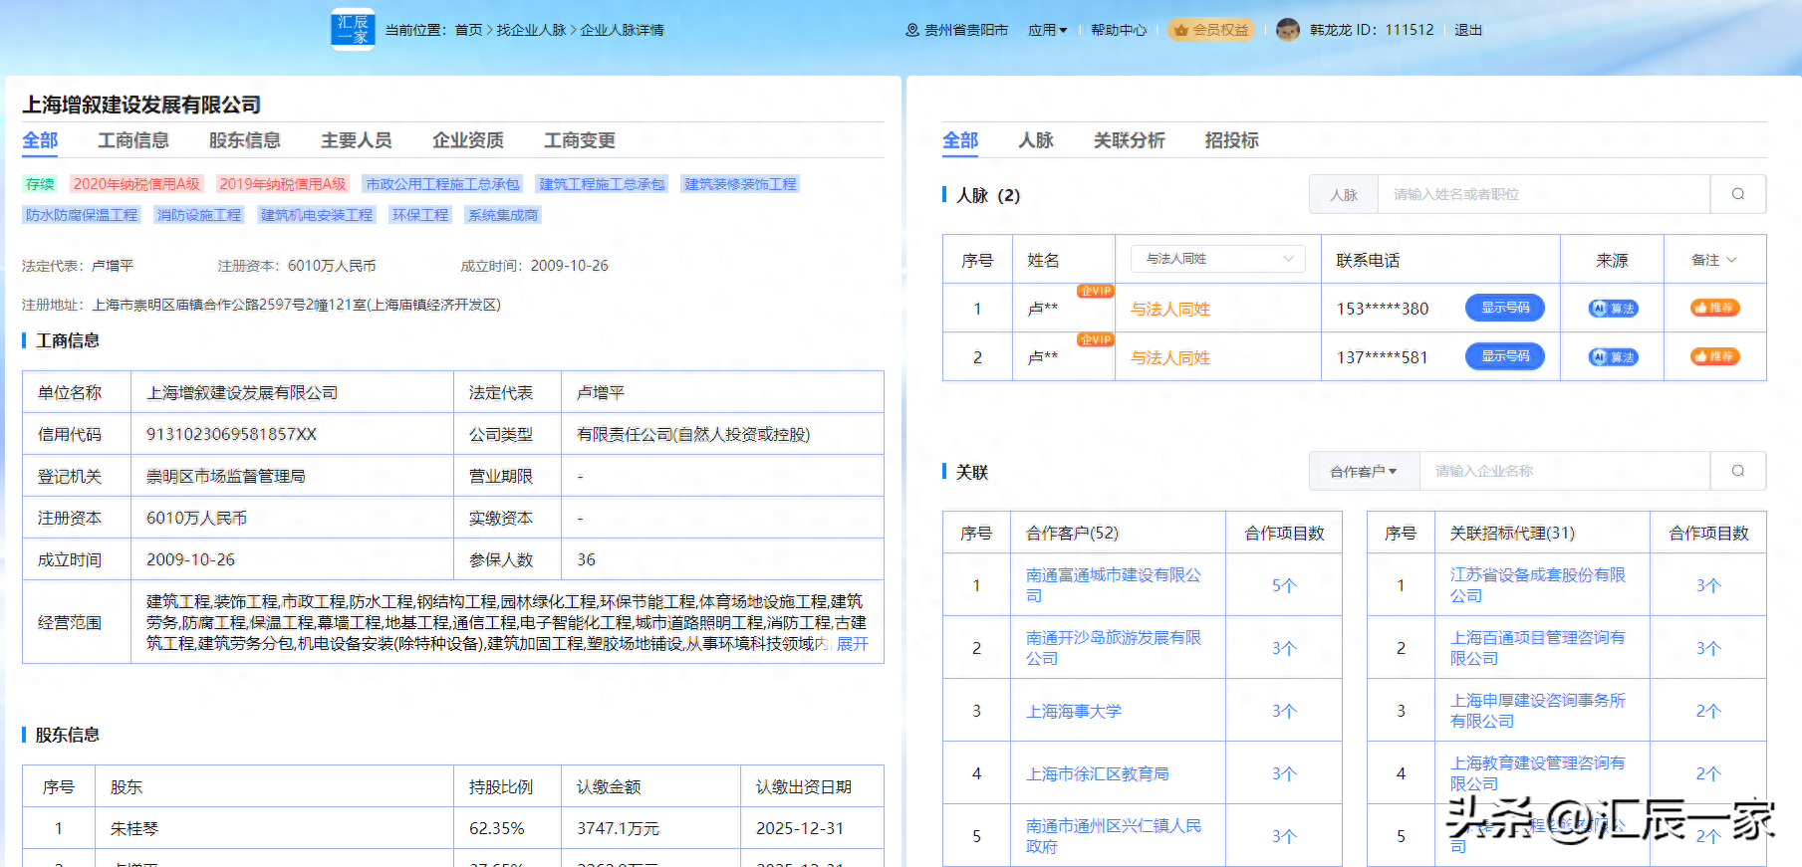Open the 关联分析 tab
Screen dimensions: 1802x867
click(x=1130, y=140)
